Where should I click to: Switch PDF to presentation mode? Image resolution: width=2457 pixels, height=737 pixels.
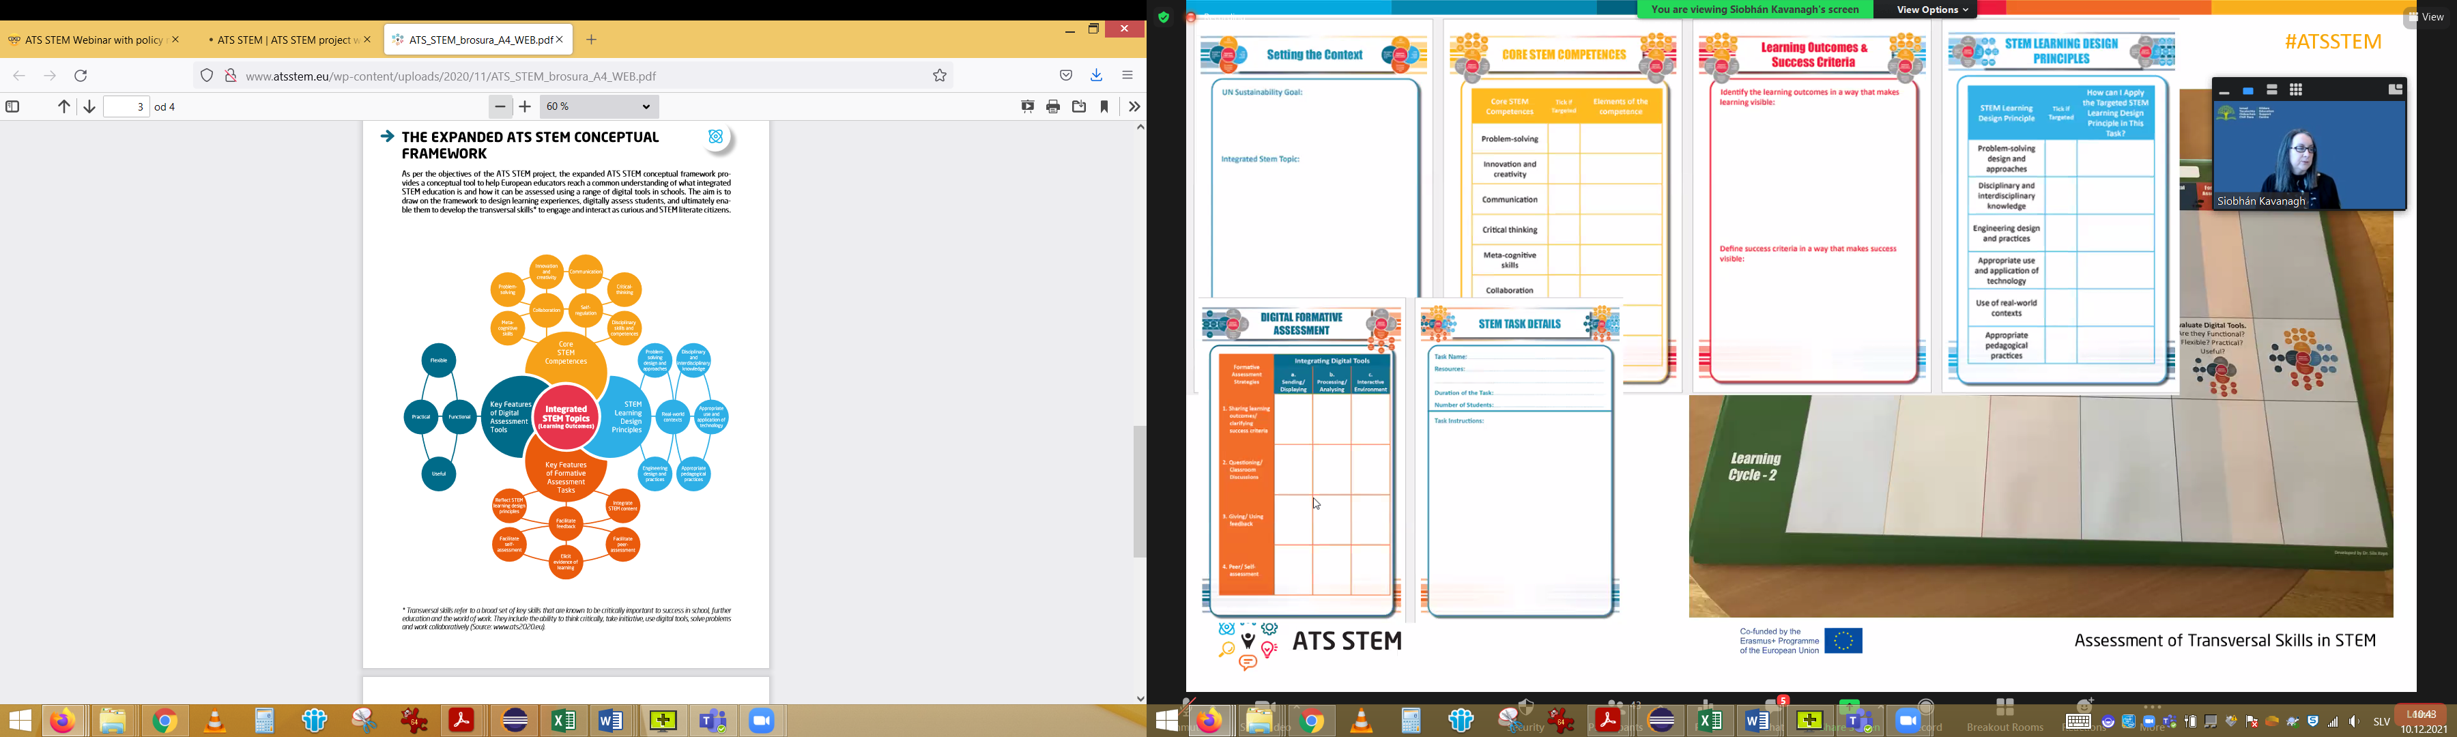[x=1027, y=106]
